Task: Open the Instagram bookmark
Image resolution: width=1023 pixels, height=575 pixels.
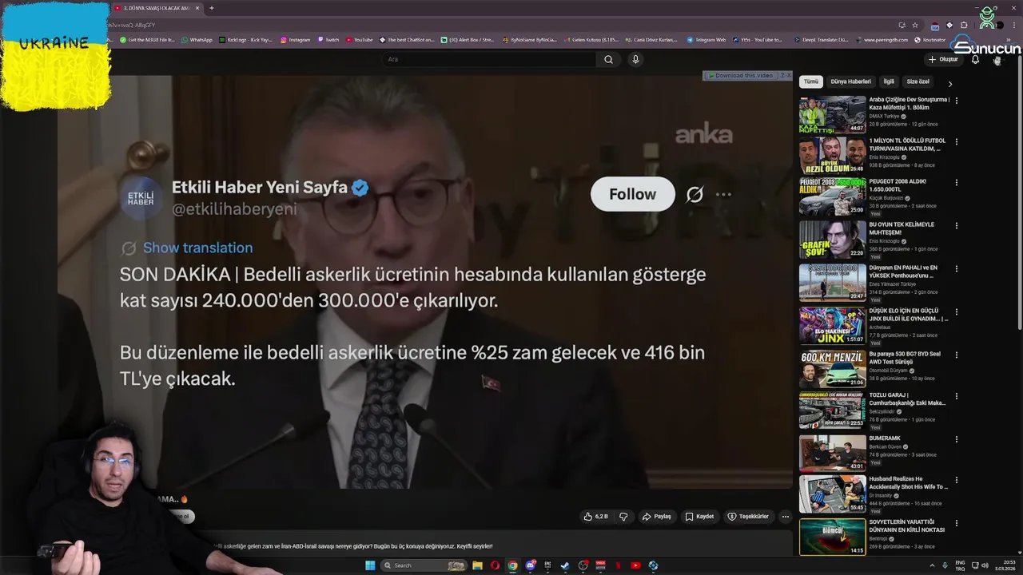Action: 295,39
